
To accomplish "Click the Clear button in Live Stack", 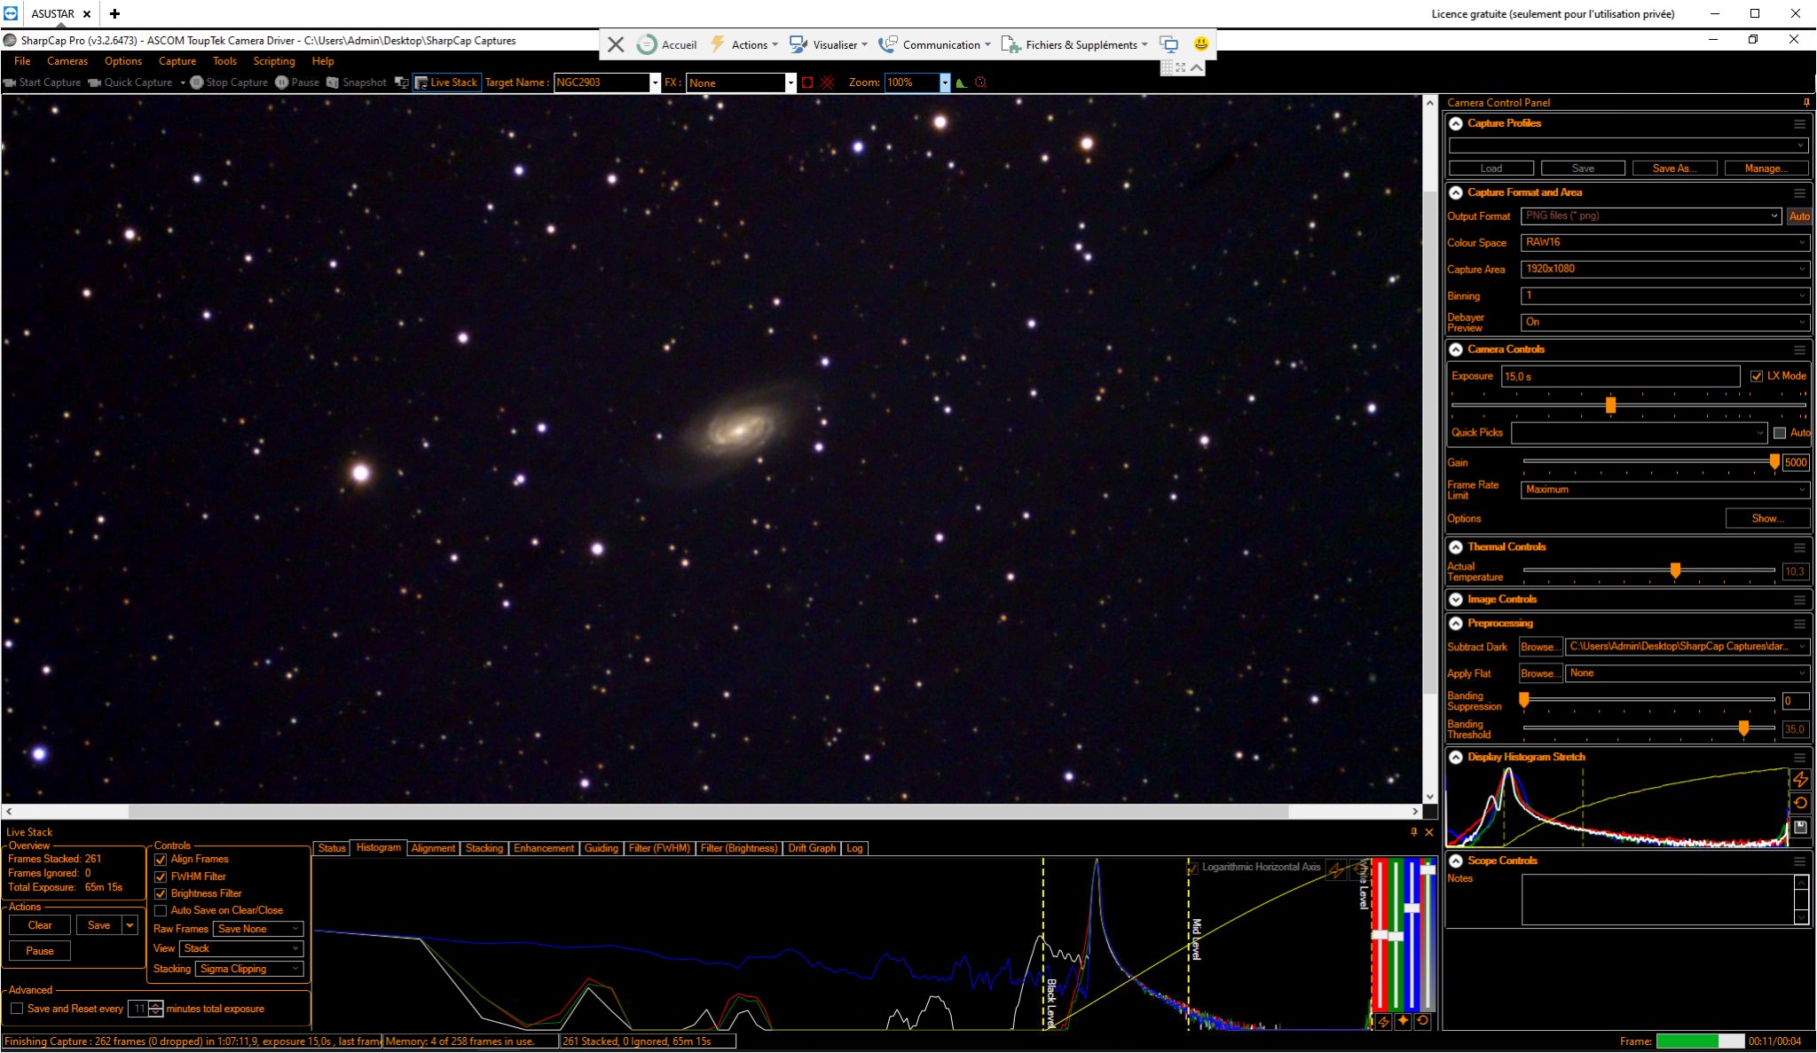I will [x=40, y=925].
